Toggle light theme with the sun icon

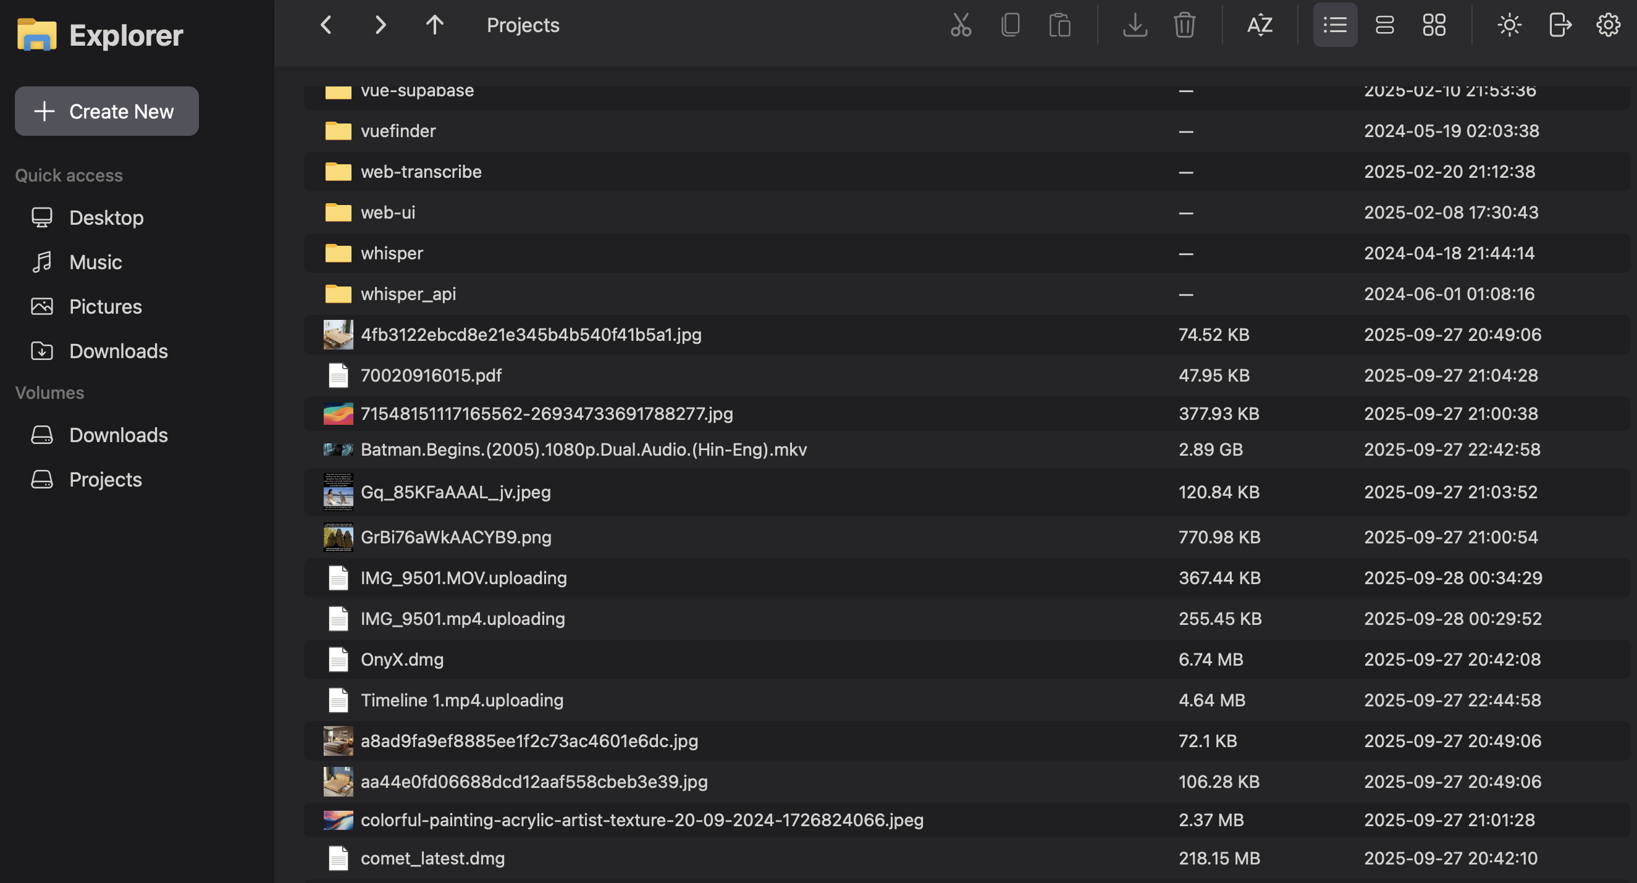1509,25
